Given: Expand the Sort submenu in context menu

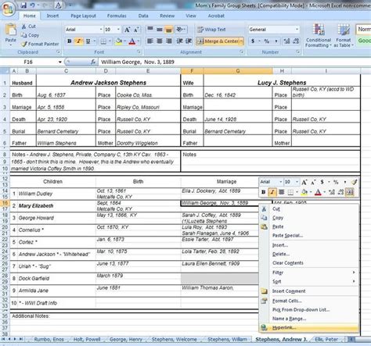Looking at the screenshot, I should [309, 281].
